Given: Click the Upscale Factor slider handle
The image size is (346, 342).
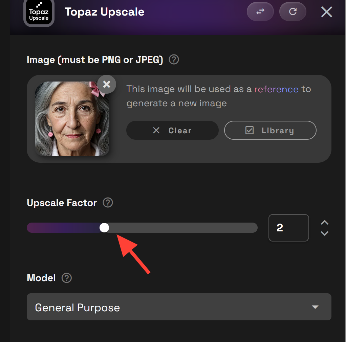Looking at the screenshot, I should coord(104,228).
